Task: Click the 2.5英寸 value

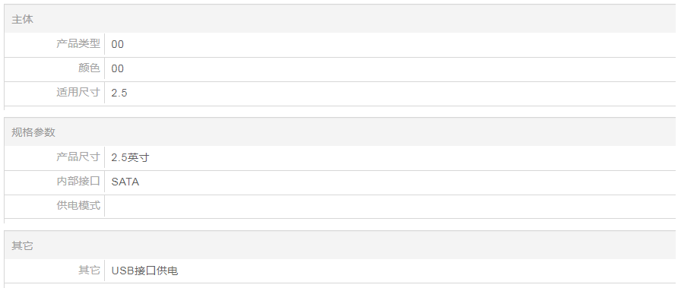Action: tap(130, 157)
